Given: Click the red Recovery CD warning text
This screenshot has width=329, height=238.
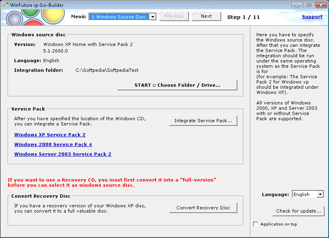Looking at the screenshot, I should [112, 182].
